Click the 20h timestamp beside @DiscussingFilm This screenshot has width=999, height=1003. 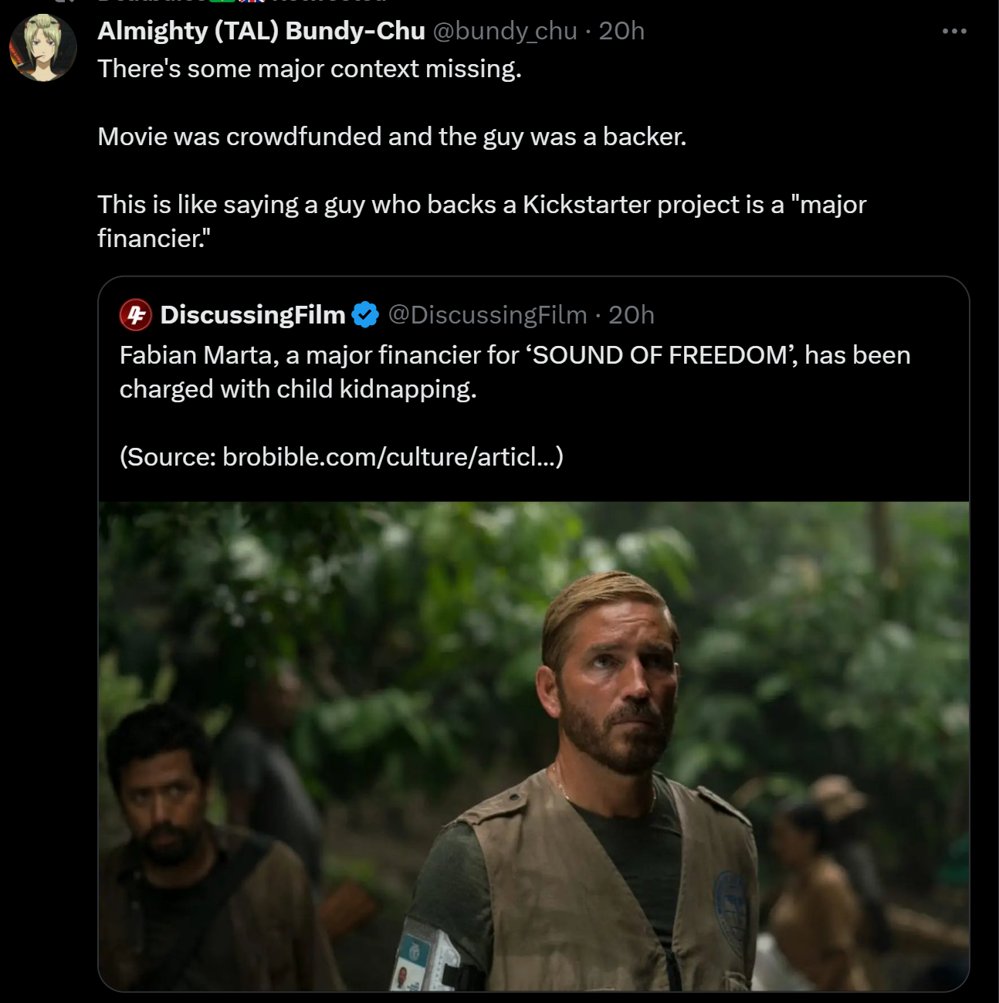[x=632, y=315]
